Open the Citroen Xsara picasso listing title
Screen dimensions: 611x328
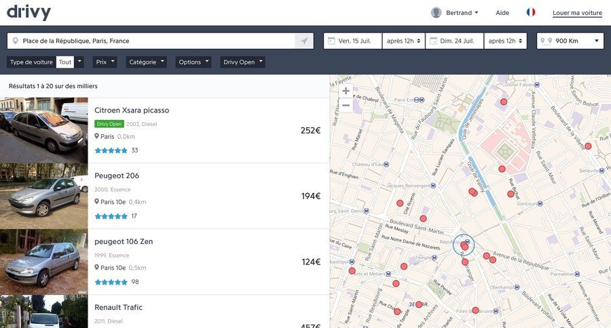point(132,110)
